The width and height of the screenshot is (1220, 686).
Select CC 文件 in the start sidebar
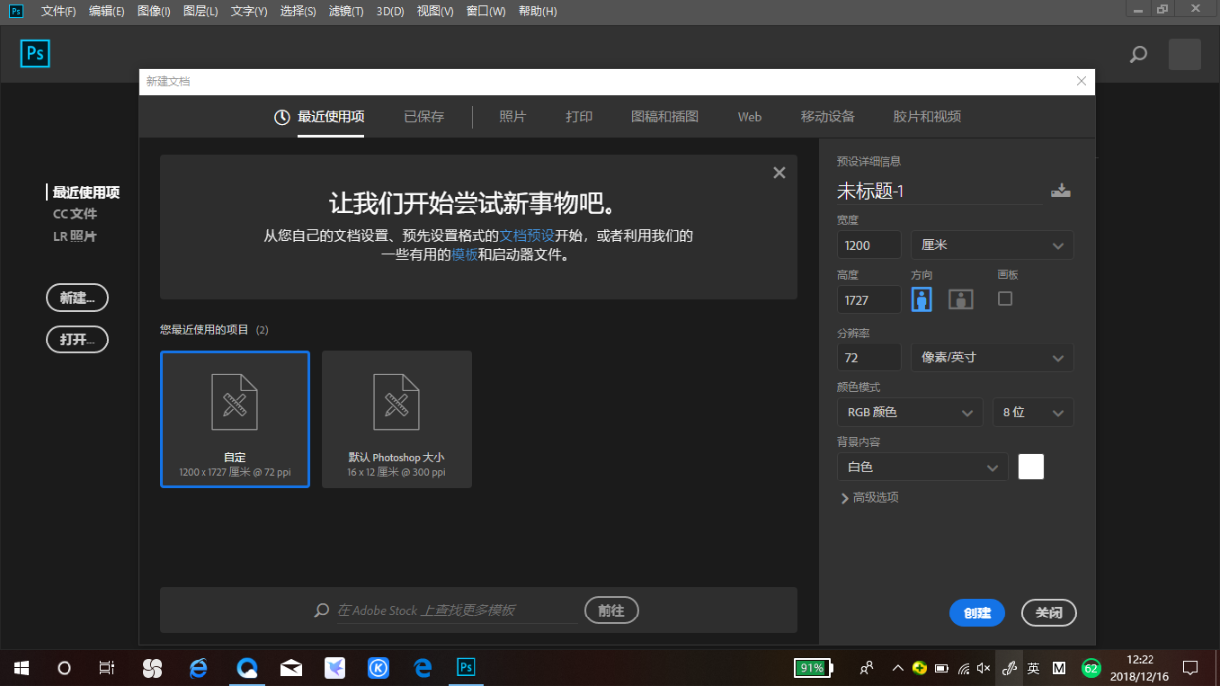[75, 214]
